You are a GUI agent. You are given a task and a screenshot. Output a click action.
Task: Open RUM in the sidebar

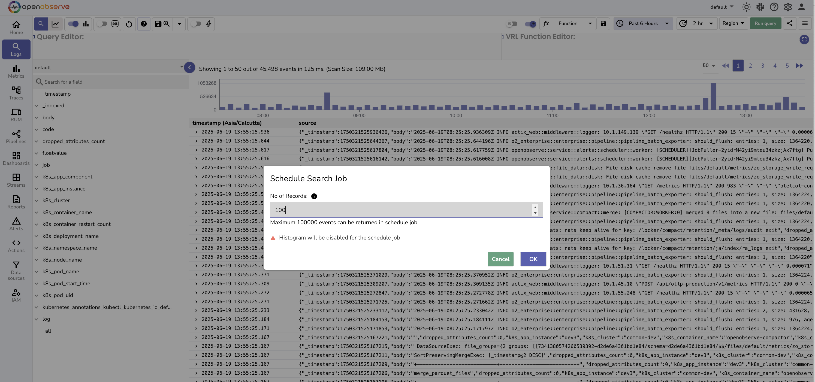[x=16, y=115]
